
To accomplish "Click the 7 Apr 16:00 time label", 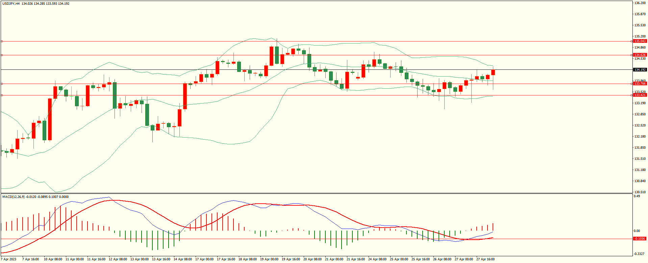I will [x=30, y=259].
